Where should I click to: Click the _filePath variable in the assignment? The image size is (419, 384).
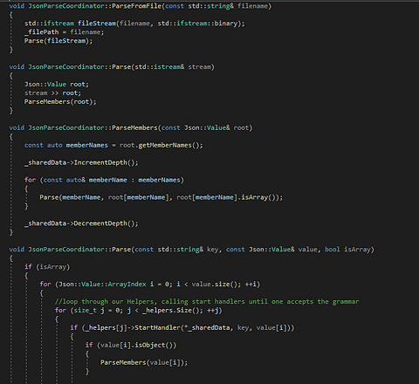[42, 32]
